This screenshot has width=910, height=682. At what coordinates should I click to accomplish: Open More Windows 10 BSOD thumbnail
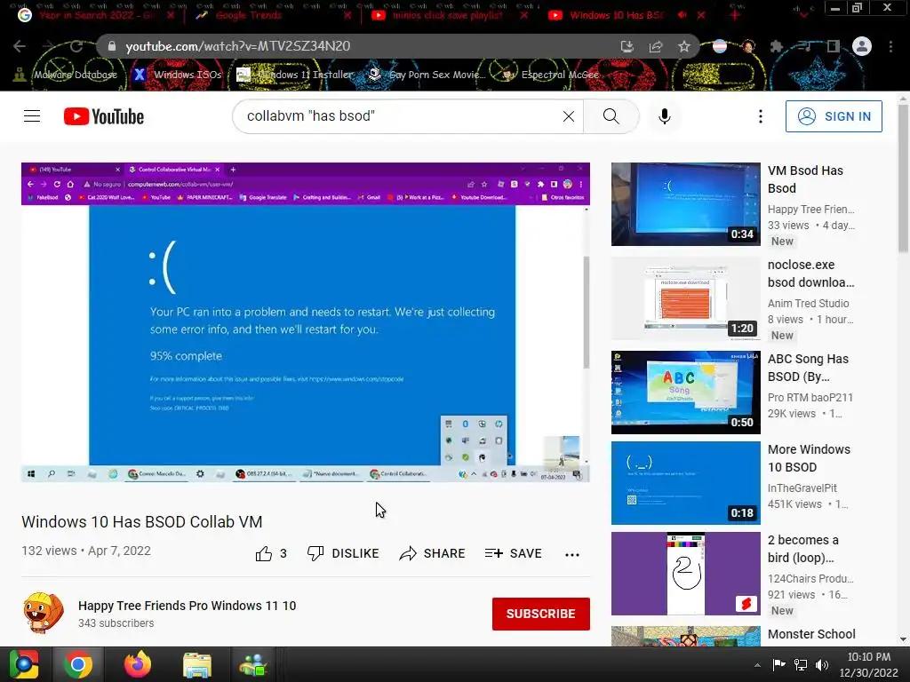pos(685,483)
